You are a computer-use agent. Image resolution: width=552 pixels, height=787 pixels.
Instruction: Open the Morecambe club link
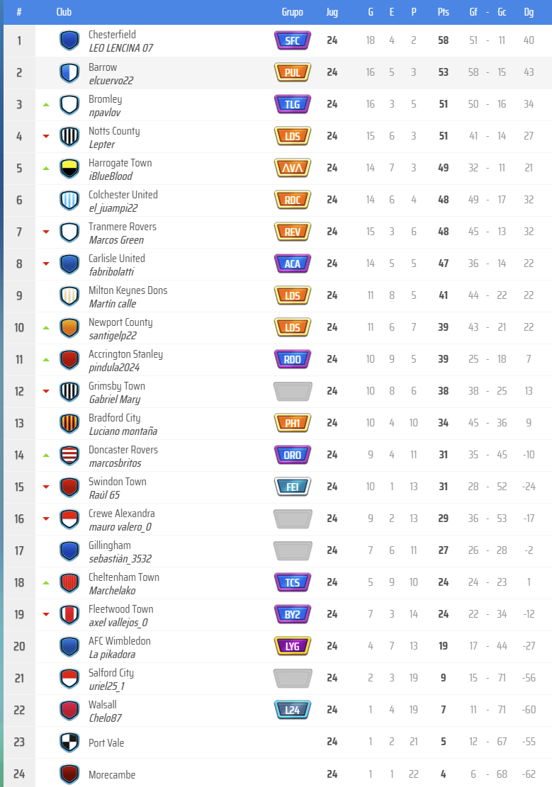tap(112, 775)
